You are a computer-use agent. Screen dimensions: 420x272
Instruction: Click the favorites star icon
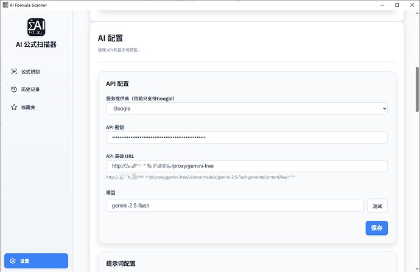coord(14,107)
